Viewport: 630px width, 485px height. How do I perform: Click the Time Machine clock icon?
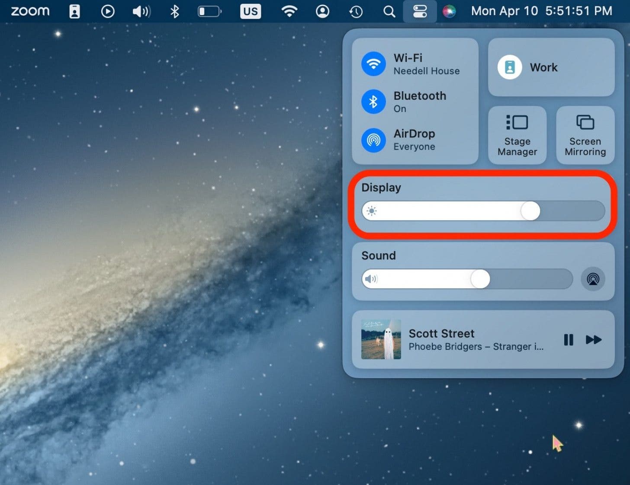click(x=356, y=11)
